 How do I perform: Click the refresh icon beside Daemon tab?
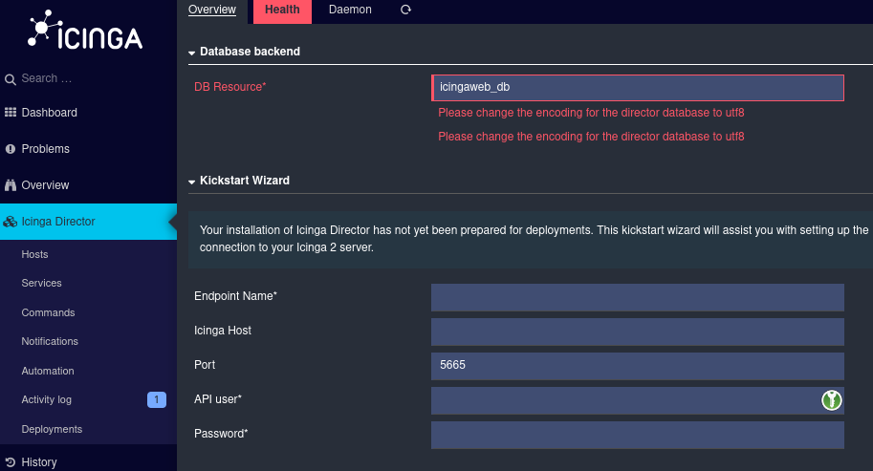(x=405, y=10)
